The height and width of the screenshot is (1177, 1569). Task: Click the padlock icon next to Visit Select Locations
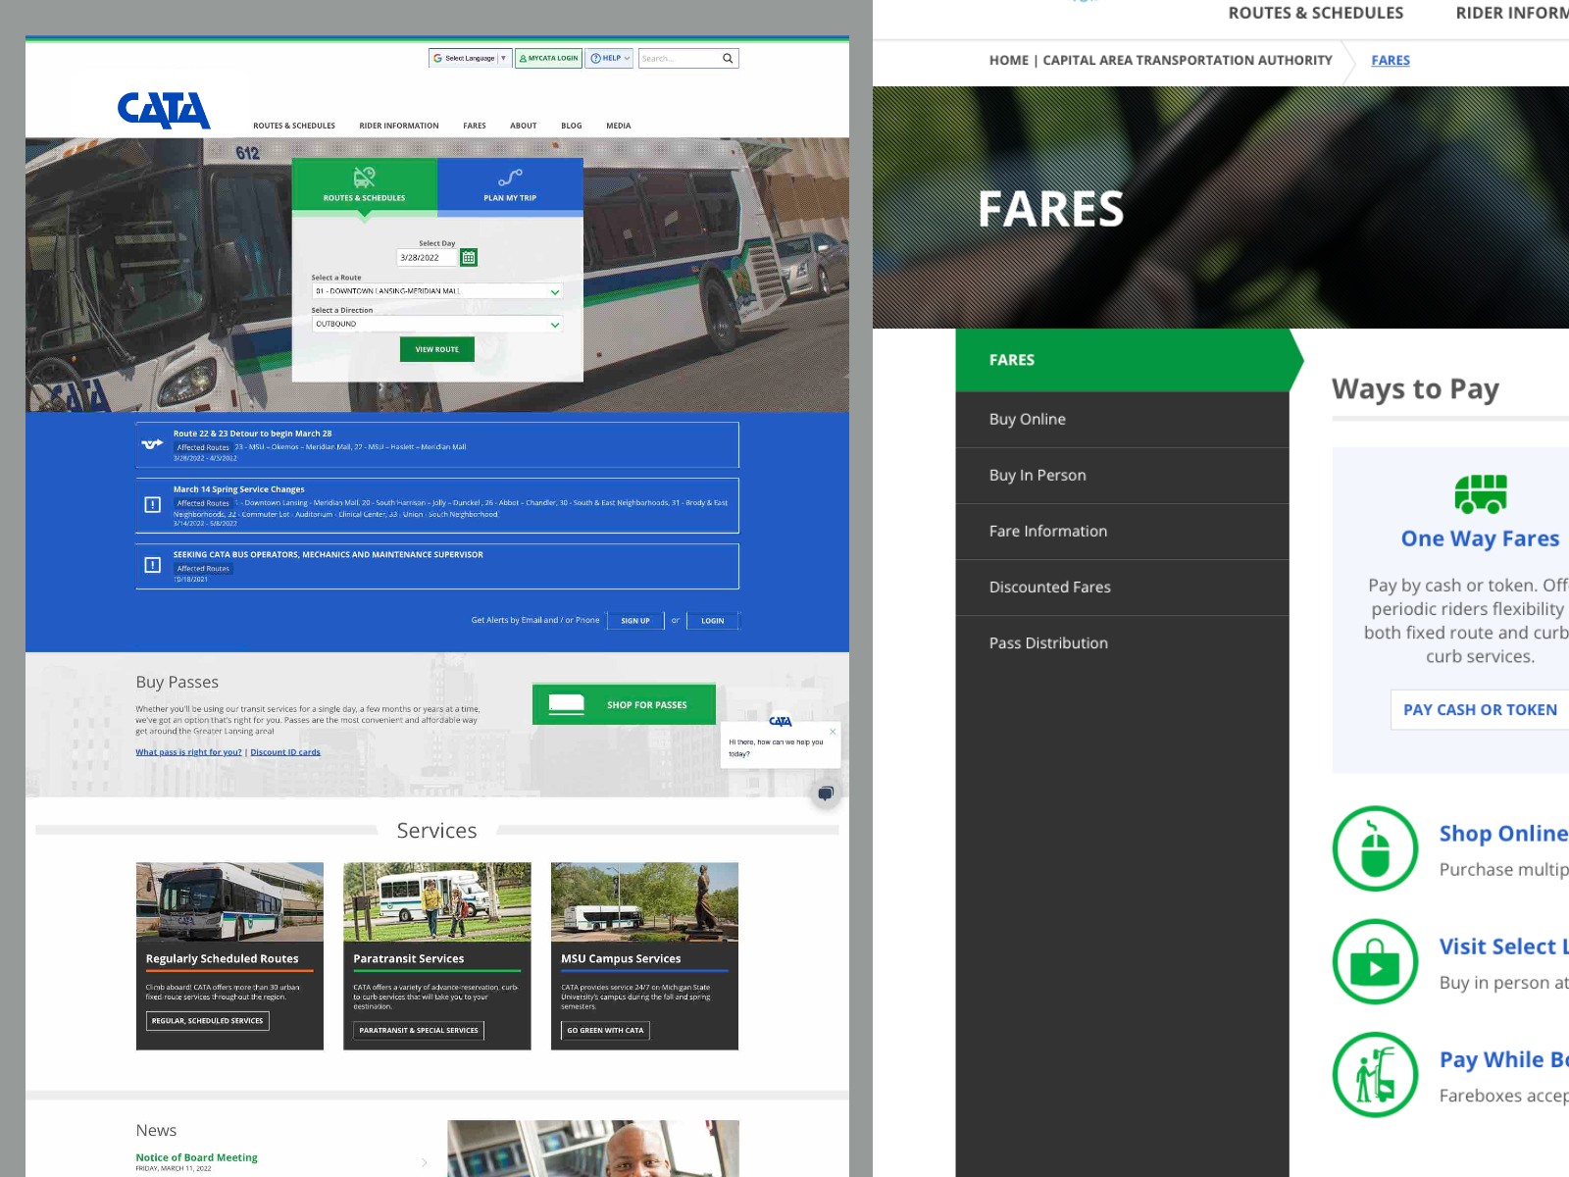click(x=1375, y=962)
